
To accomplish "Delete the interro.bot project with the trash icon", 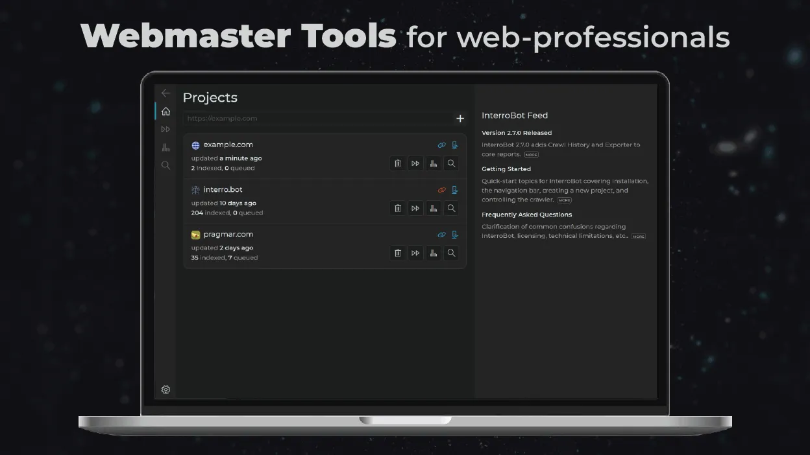I will point(398,208).
